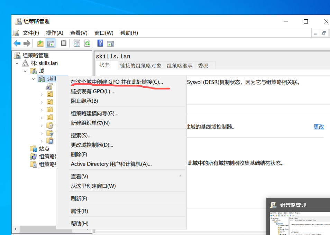The height and width of the screenshot is (235, 330).
Task: Collapse the 林: skills.lan forest node
Action: [17, 63]
